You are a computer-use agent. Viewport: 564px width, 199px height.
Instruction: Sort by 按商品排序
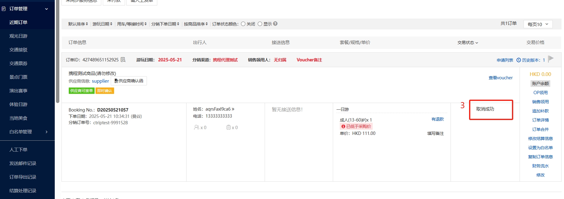click(x=196, y=24)
